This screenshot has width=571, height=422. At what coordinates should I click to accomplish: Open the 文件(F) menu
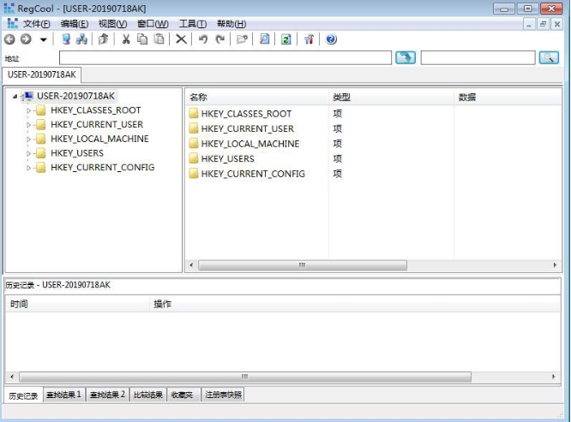click(36, 24)
